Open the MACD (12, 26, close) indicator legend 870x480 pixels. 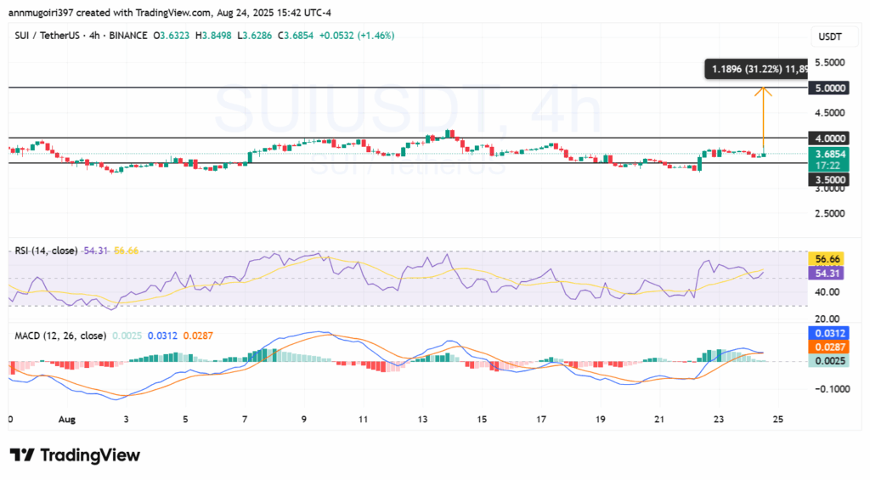pos(60,336)
